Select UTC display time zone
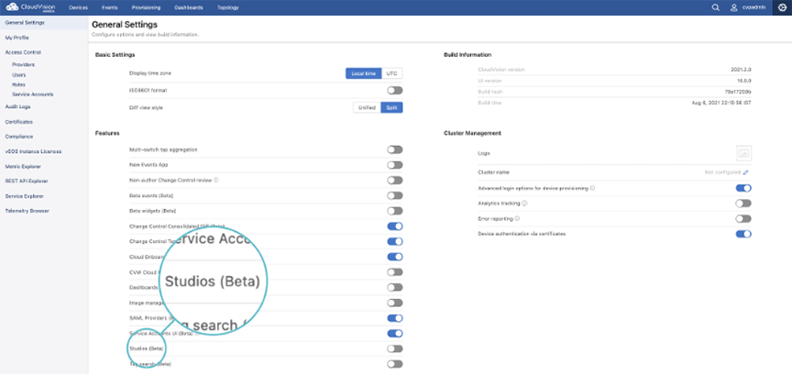The width and height of the screenshot is (792, 375). point(392,73)
